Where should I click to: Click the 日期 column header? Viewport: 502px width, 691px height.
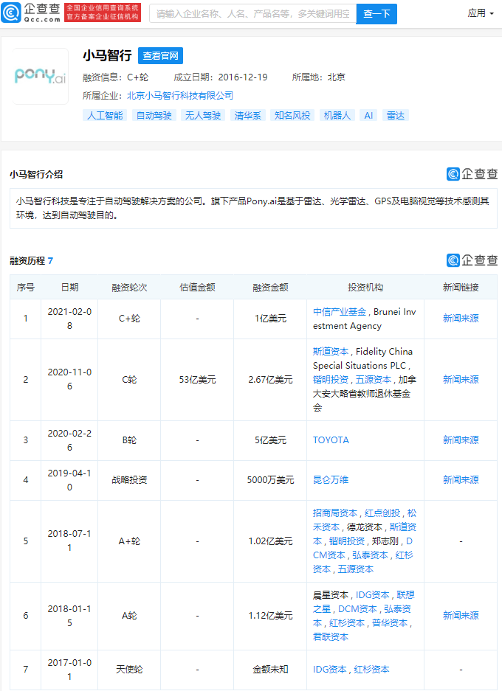point(69,288)
